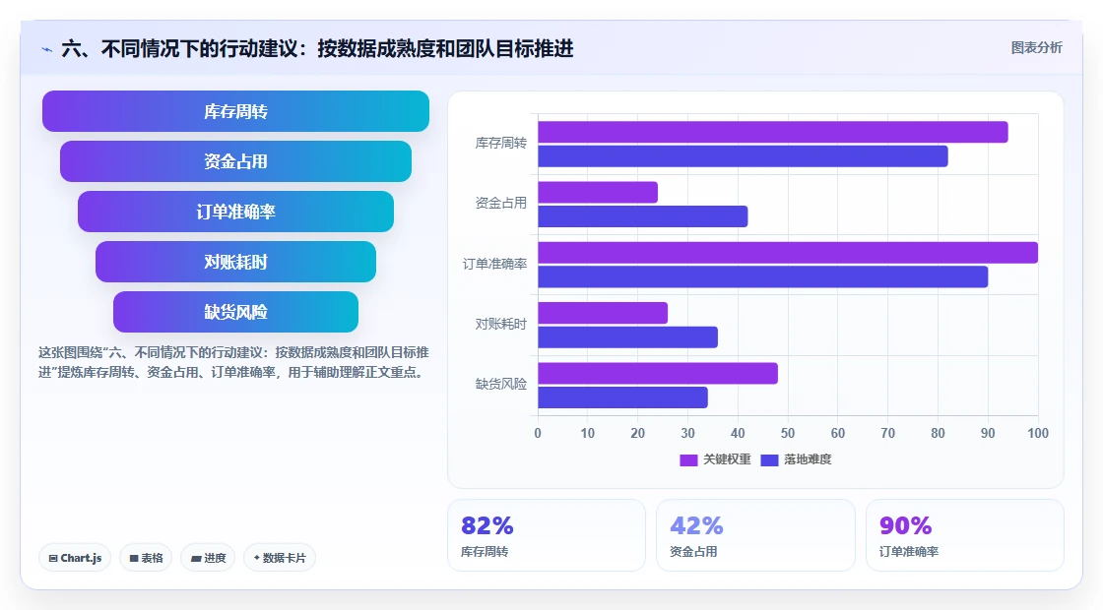This screenshot has width=1103, height=610.
Task: Click the 82% data card value
Action: (x=487, y=525)
